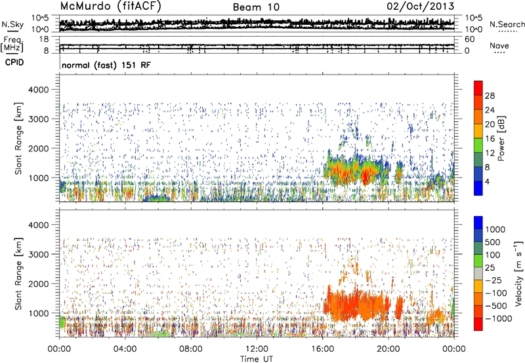Click "Slant Range [km]" beside the velocity panel
Image resolution: width=525 pixels, height=363 pixels.
click(x=18, y=274)
